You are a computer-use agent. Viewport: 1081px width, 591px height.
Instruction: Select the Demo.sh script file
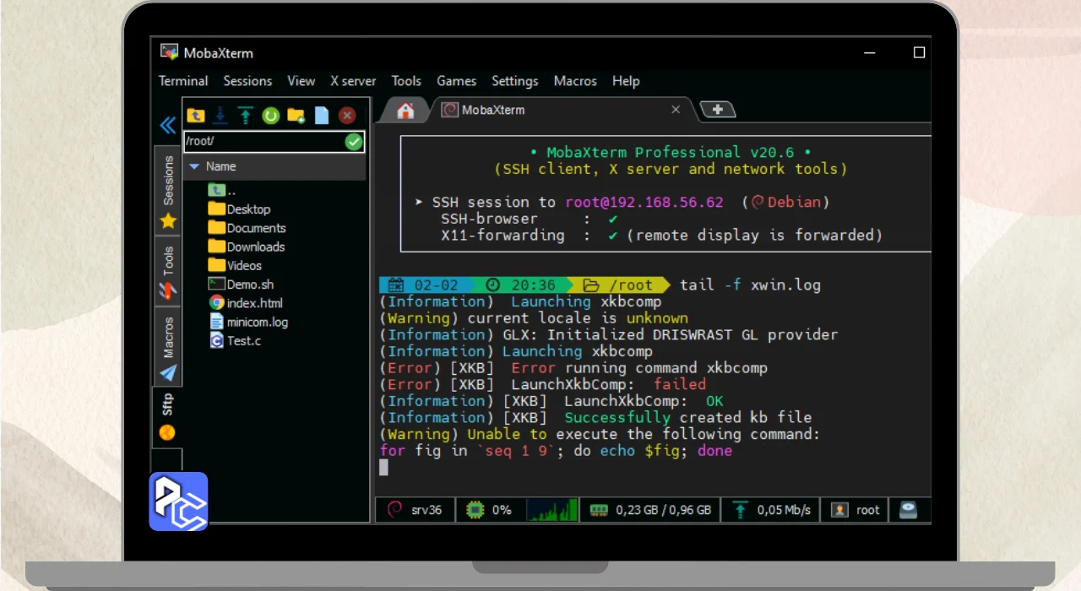point(250,285)
